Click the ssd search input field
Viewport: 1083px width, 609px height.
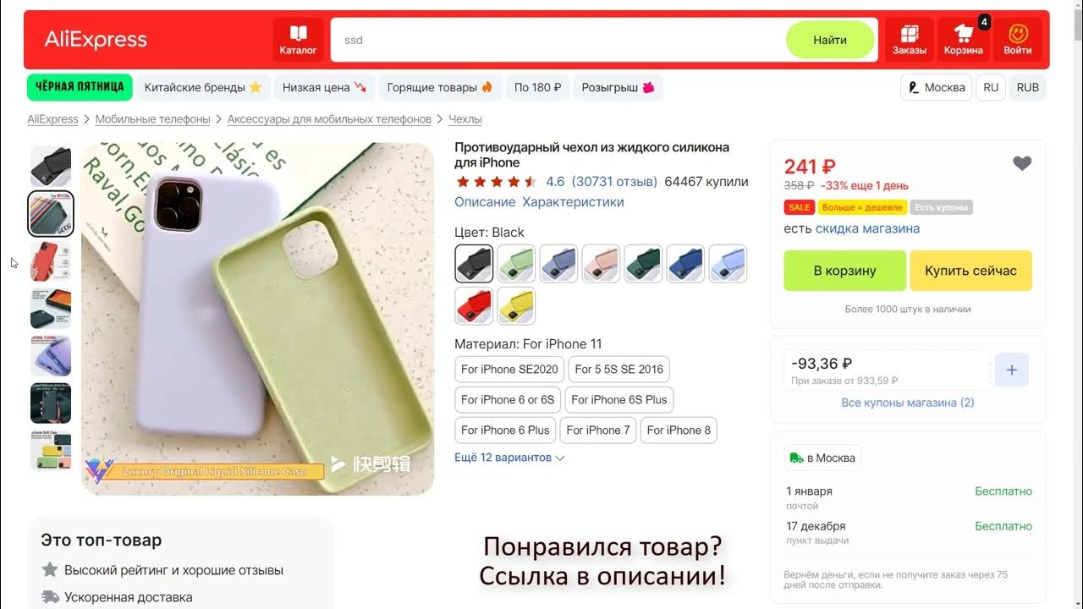coord(558,40)
